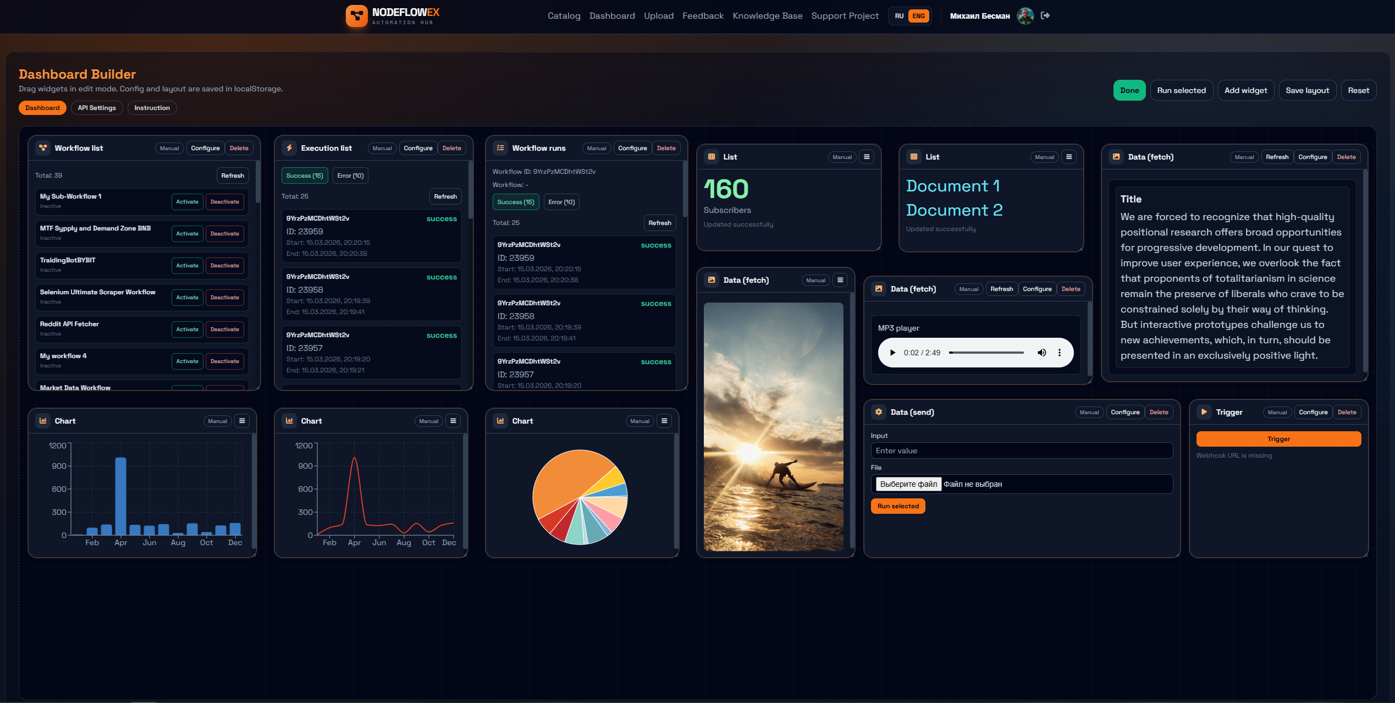Click the checklist icon on Workflow runs header
Screen dimensions: 1395x703
pyautogui.click(x=500, y=147)
